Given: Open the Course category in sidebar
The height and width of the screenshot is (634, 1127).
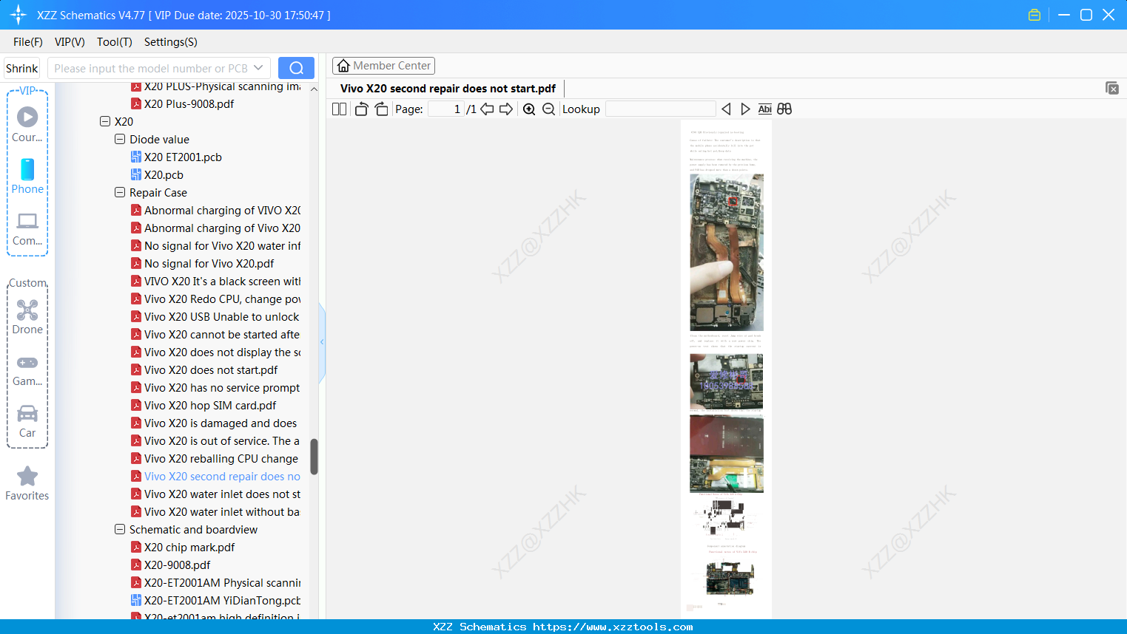Looking at the screenshot, I should tap(27, 124).
